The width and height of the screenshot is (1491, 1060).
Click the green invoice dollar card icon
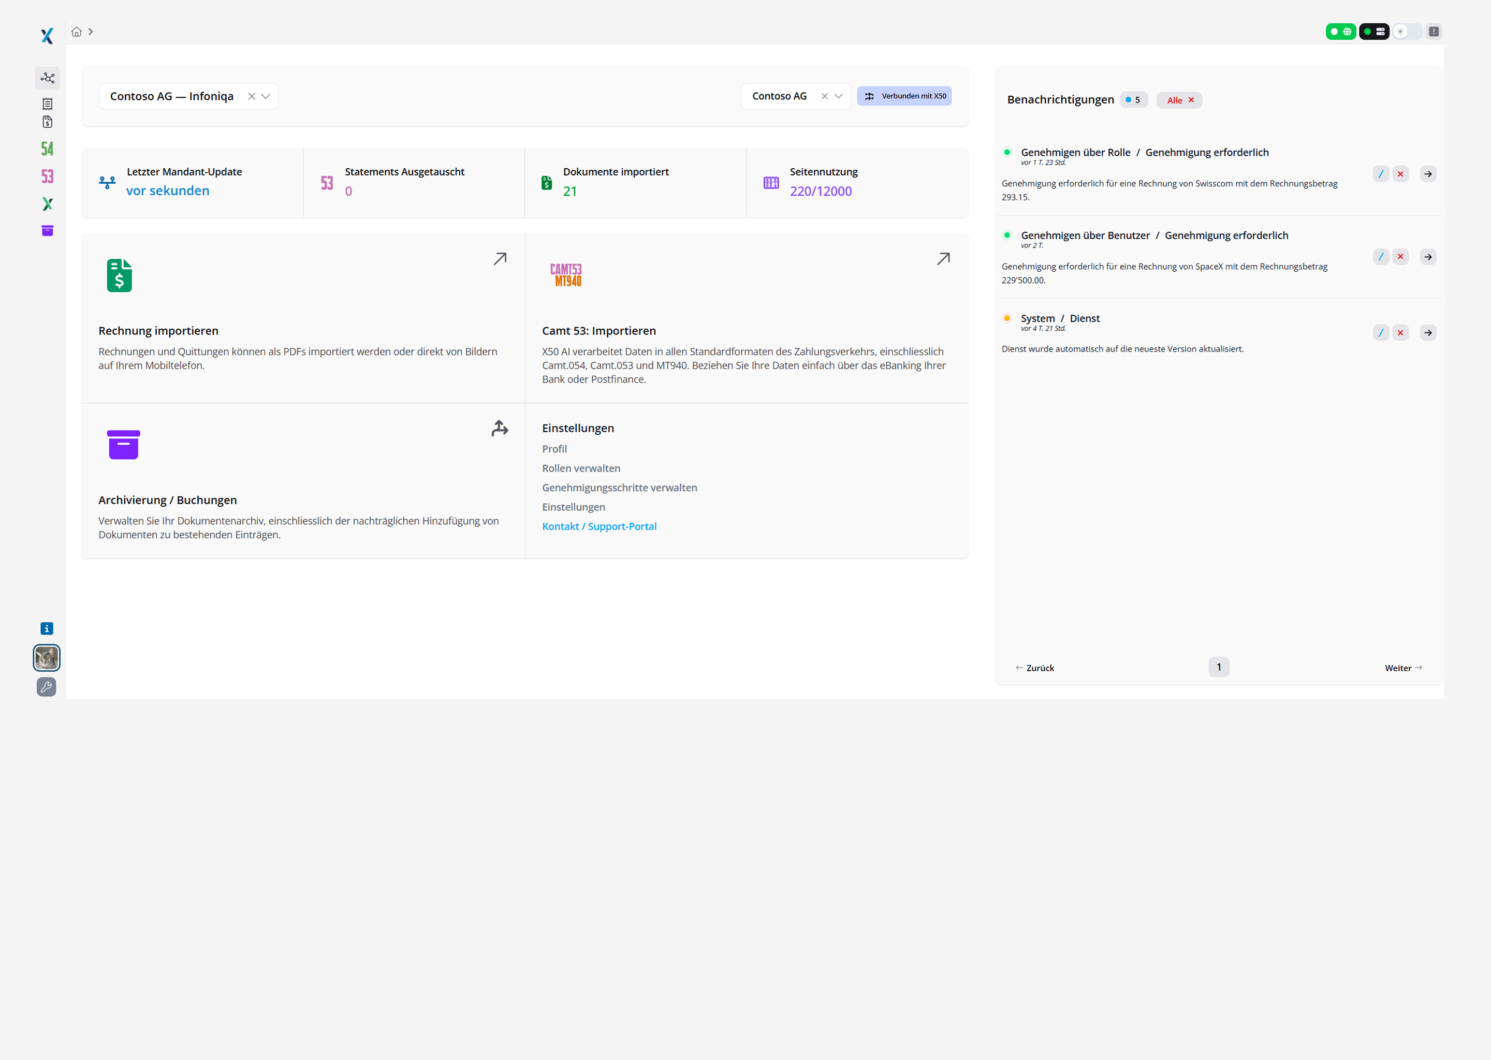120,275
